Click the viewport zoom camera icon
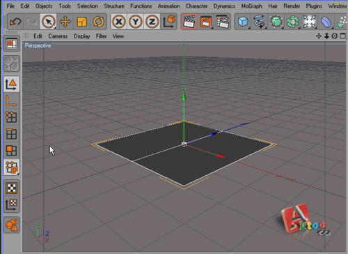 point(326,36)
